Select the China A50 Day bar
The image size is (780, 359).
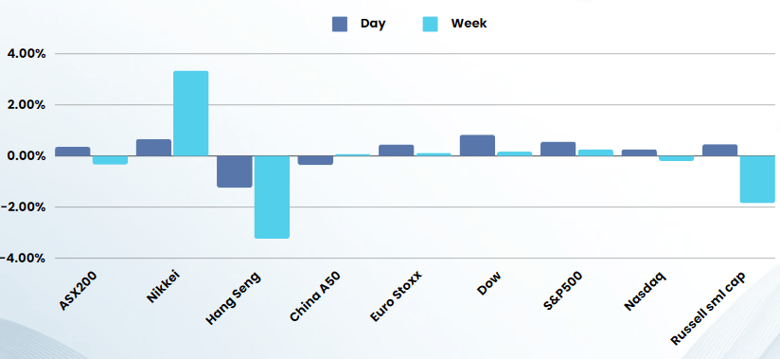point(315,160)
